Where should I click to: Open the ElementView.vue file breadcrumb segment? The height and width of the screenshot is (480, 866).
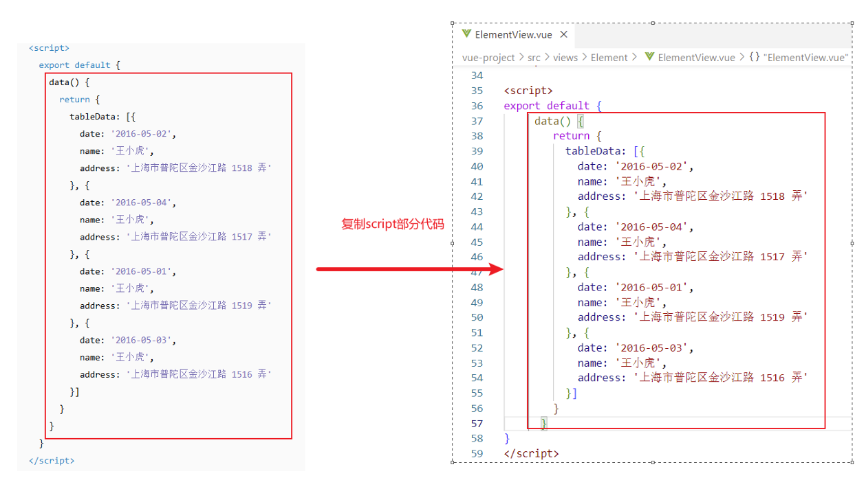click(696, 58)
